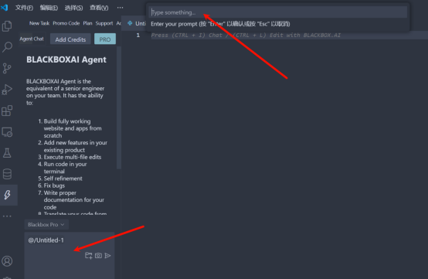Viewport: 428px width, 279px height.
Task: Click 'Fix bugs' list item text
Action: (x=54, y=185)
